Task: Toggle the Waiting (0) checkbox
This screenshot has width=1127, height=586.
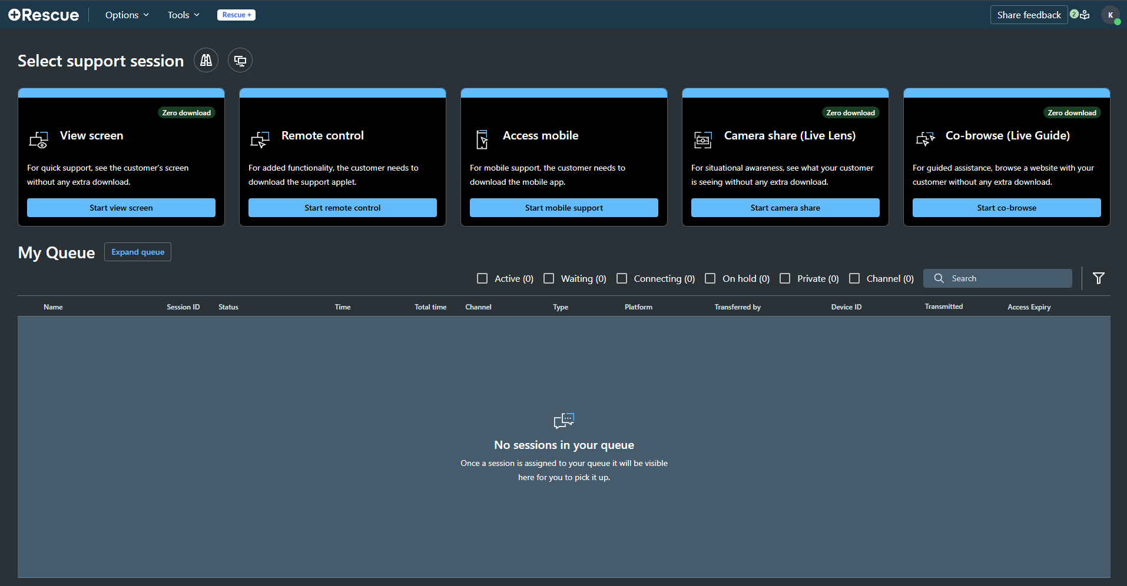Action: point(549,278)
